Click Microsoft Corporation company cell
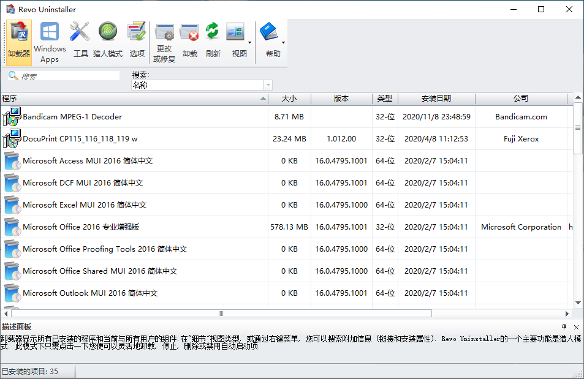 (521, 227)
